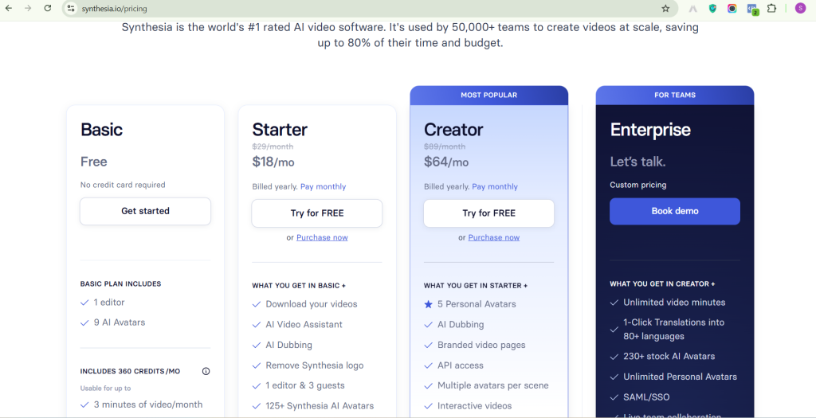Image resolution: width=816 pixels, height=418 pixels.
Task: Click the browser back arrow
Action: click(x=9, y=8)
